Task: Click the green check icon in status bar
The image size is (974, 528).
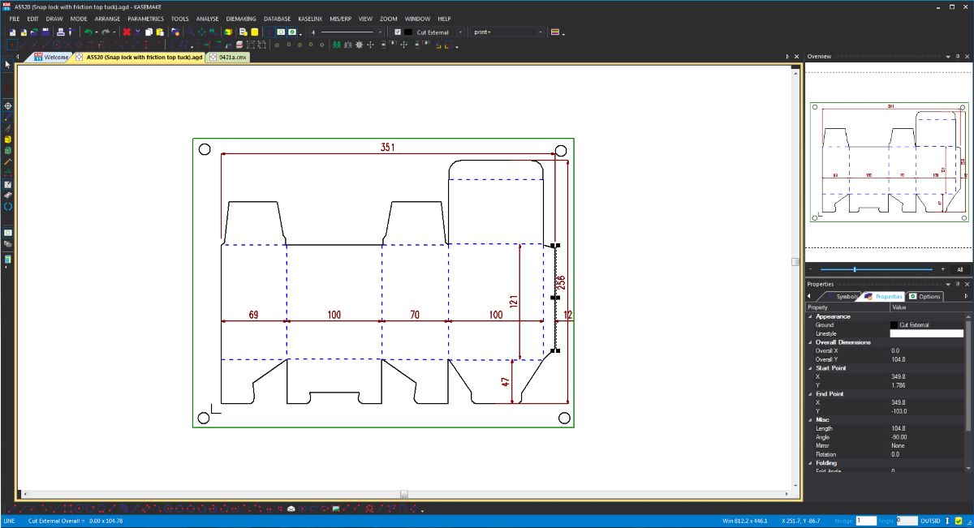Action: 958,520
